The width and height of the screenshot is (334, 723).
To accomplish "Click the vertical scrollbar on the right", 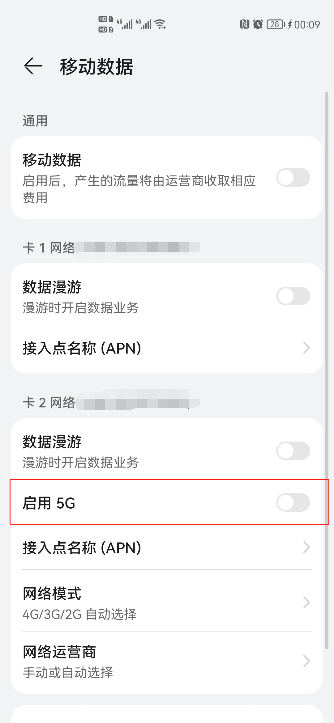I will [x=326, y=370].
